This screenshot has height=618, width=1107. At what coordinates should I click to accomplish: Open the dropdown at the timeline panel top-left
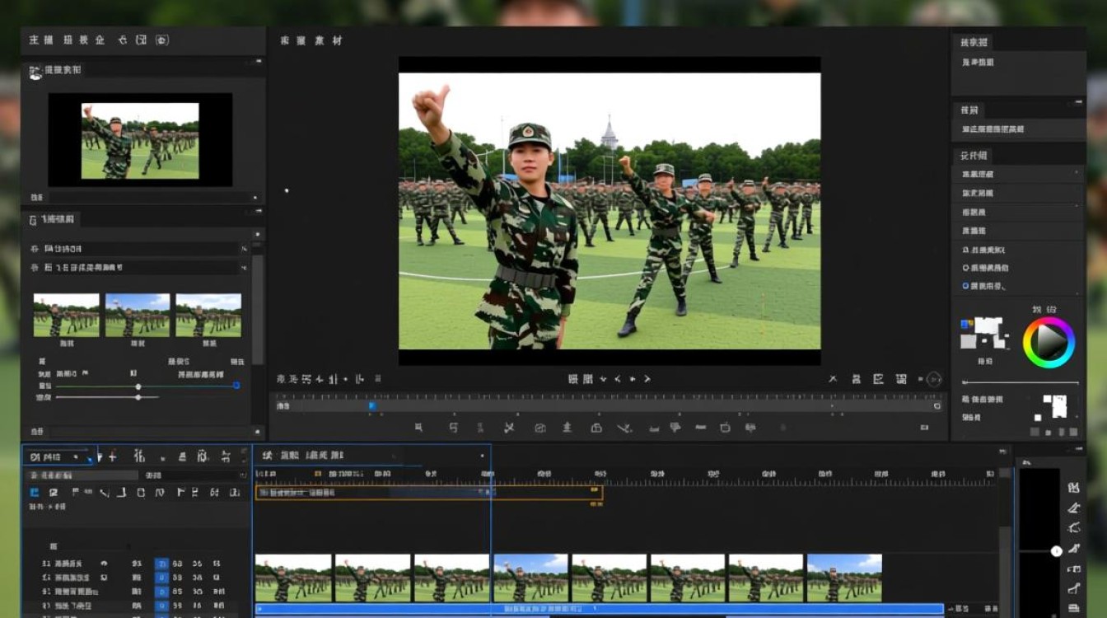tap(59, 456)
